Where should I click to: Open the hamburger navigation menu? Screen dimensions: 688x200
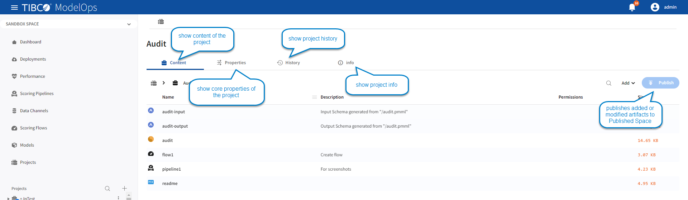[x=14, y=8]
